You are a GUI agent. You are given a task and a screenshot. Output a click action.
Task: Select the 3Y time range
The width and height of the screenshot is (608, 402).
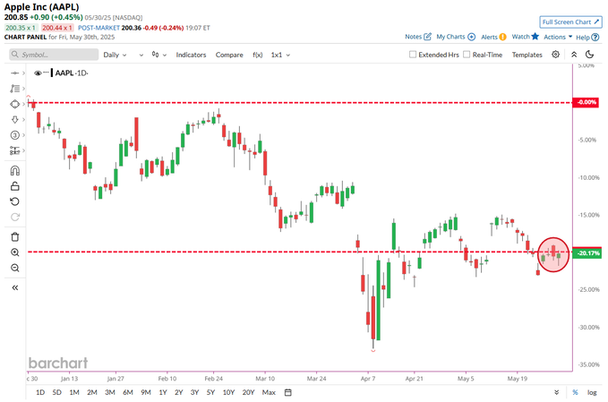point(194,393)
